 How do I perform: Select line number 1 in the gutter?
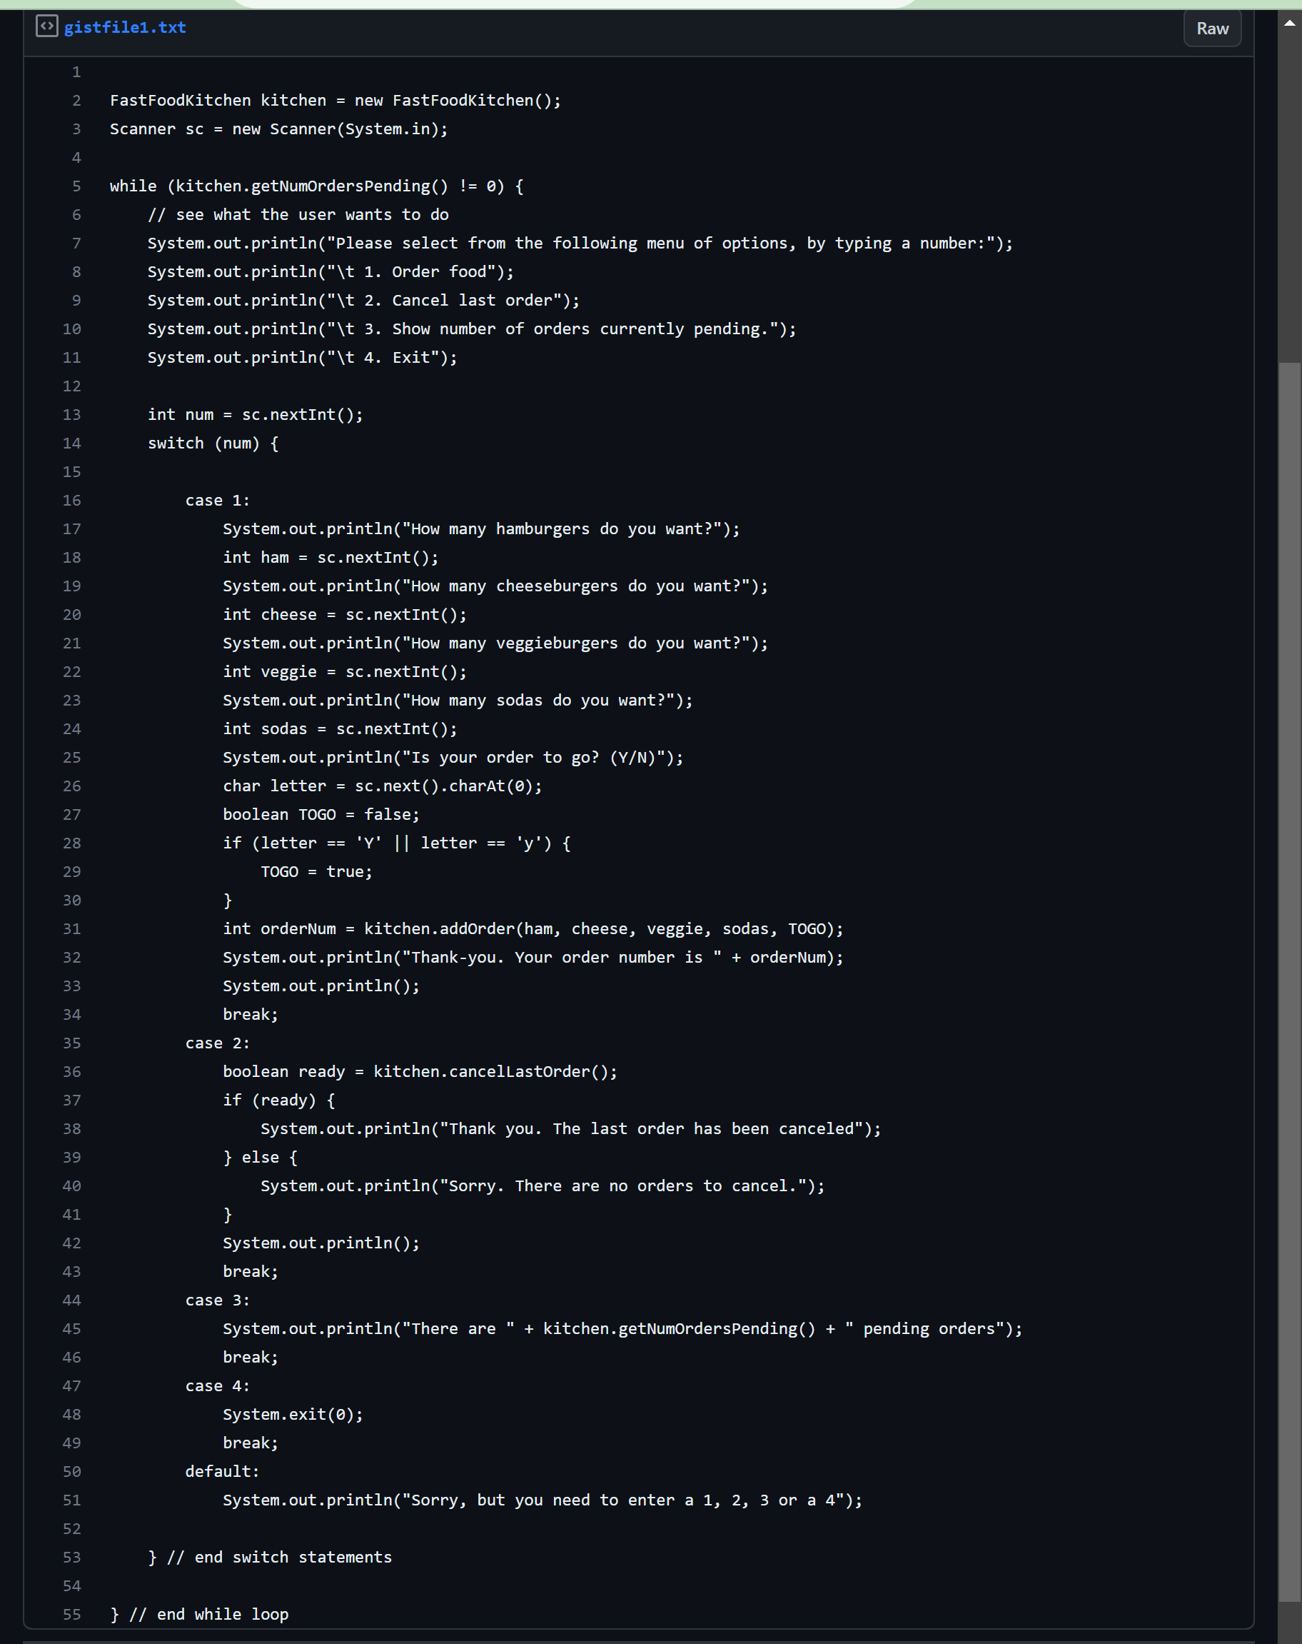pyautogui.click(x=76, y=71)
